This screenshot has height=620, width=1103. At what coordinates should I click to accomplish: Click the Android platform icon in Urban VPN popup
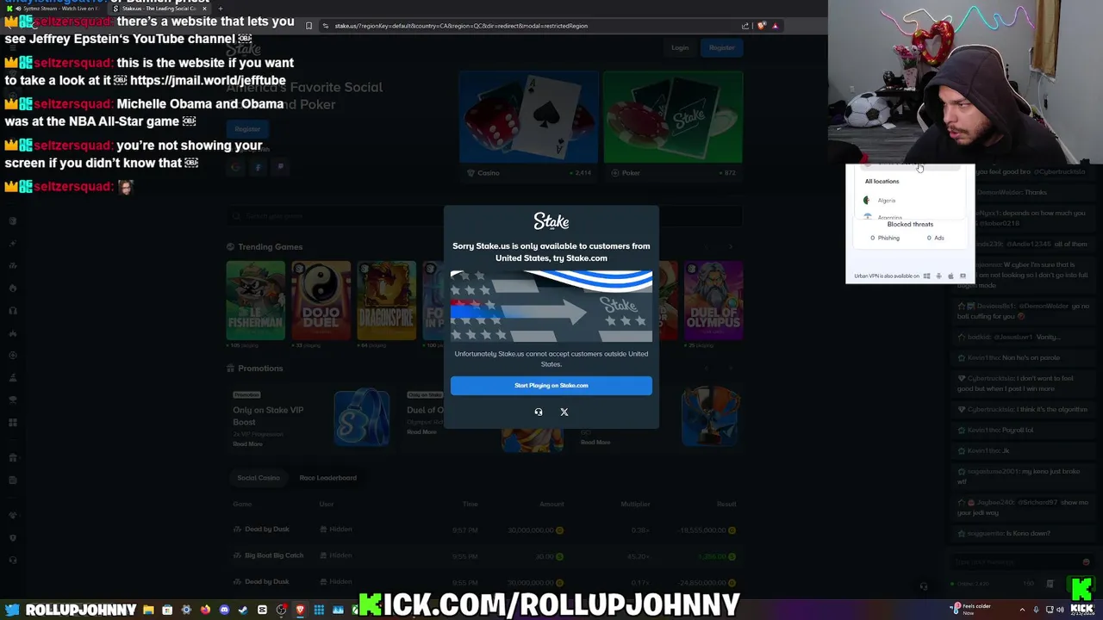click(x=938, y=276)
